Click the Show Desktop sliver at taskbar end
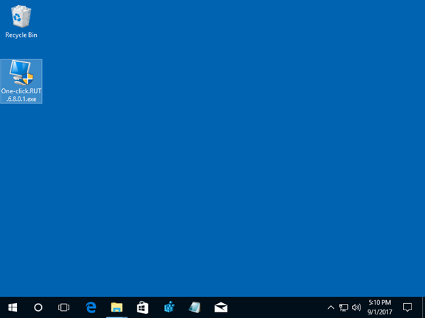 [x=424, y=307]
